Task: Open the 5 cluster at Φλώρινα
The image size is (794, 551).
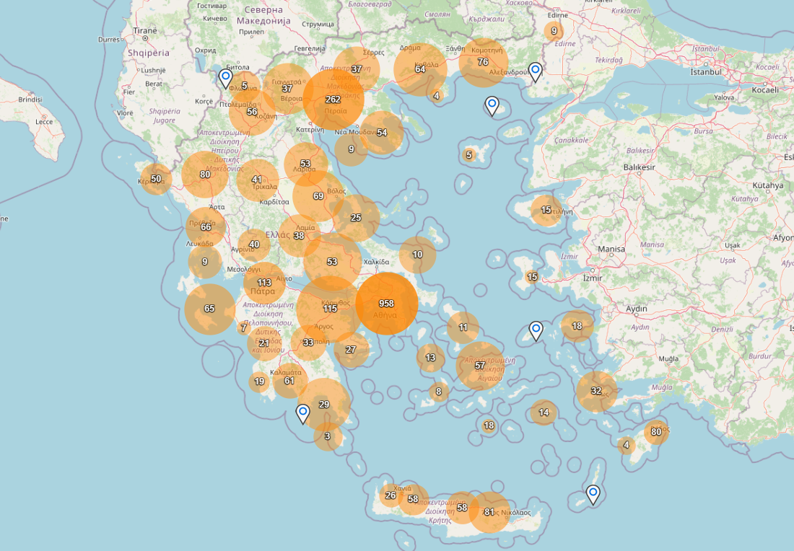Action: click(x=245, y=86)
